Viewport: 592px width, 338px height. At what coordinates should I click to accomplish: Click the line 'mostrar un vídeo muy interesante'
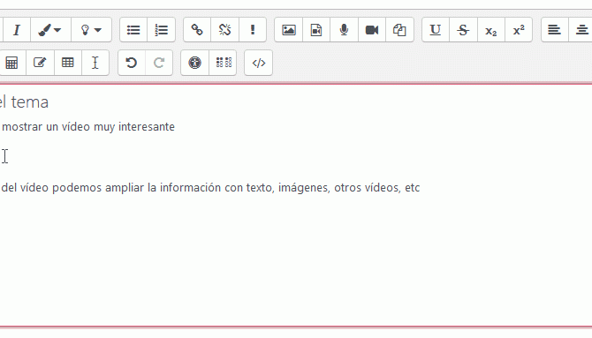88,127
